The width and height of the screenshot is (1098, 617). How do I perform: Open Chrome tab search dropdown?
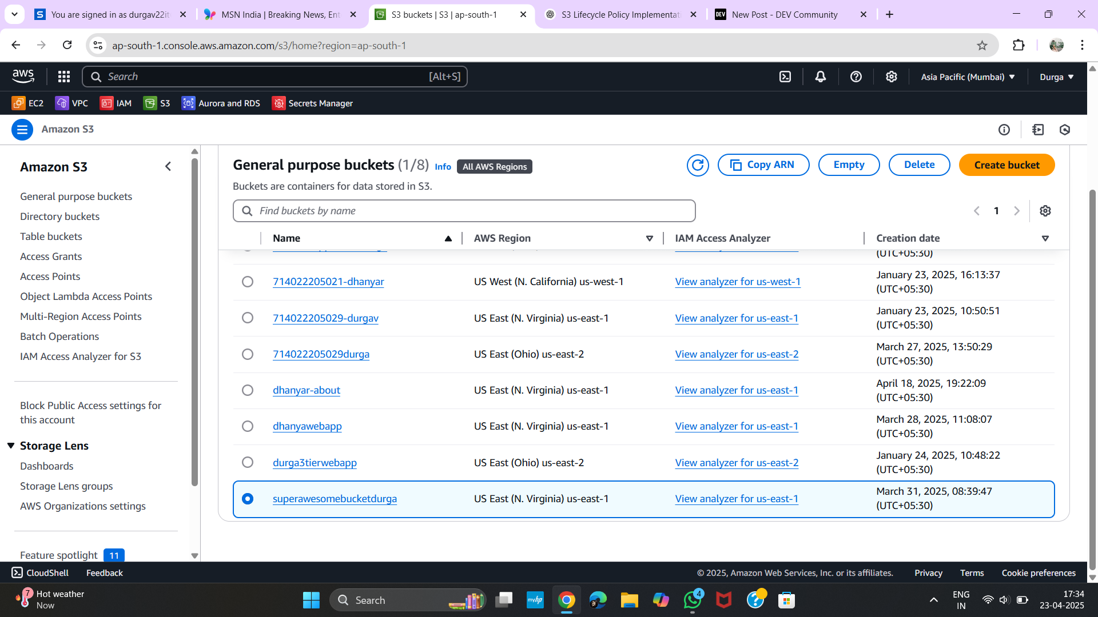click(14, 14)
